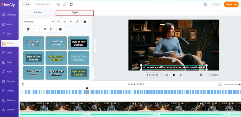Choose the faint outline-only subtitle style
The height and width of the screenshot is (117, 241).
tap(79, 58)
